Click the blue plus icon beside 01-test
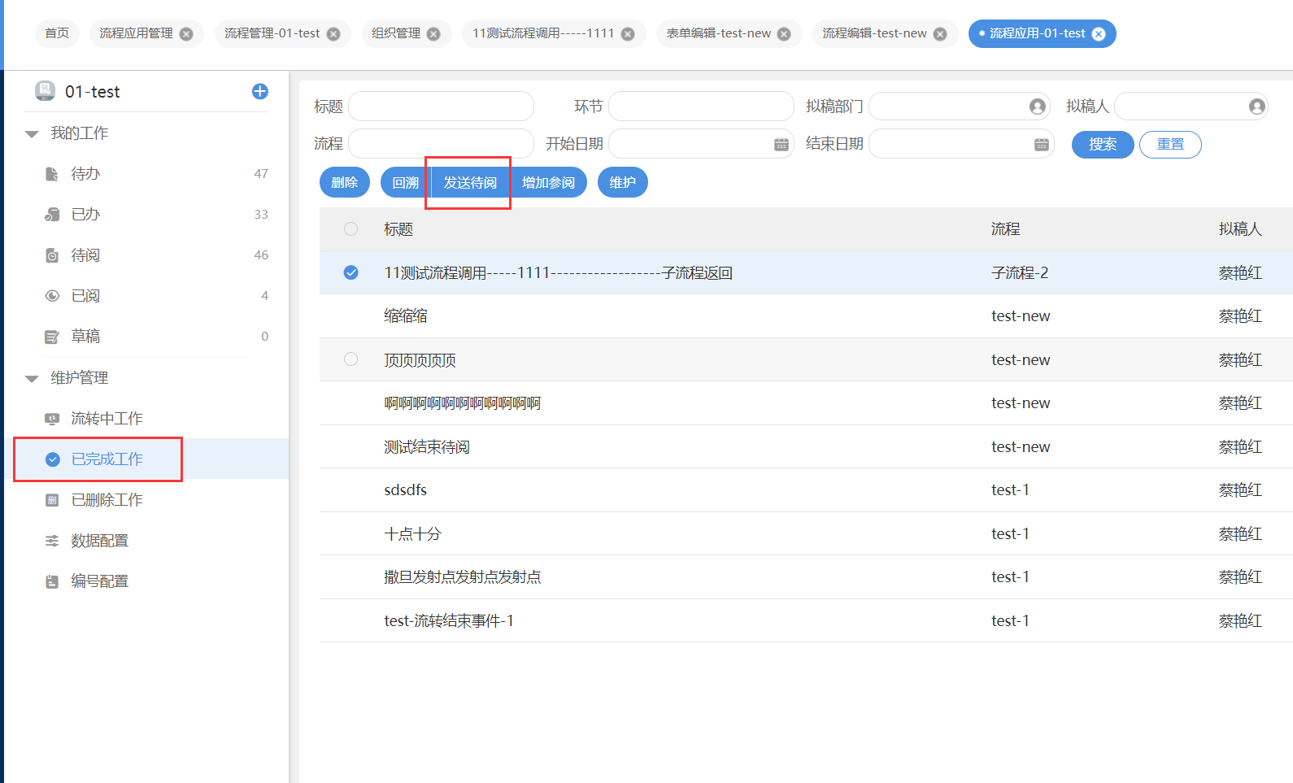Image resolution: width=1293 pixels, height=783 pixels. point(260,91)
